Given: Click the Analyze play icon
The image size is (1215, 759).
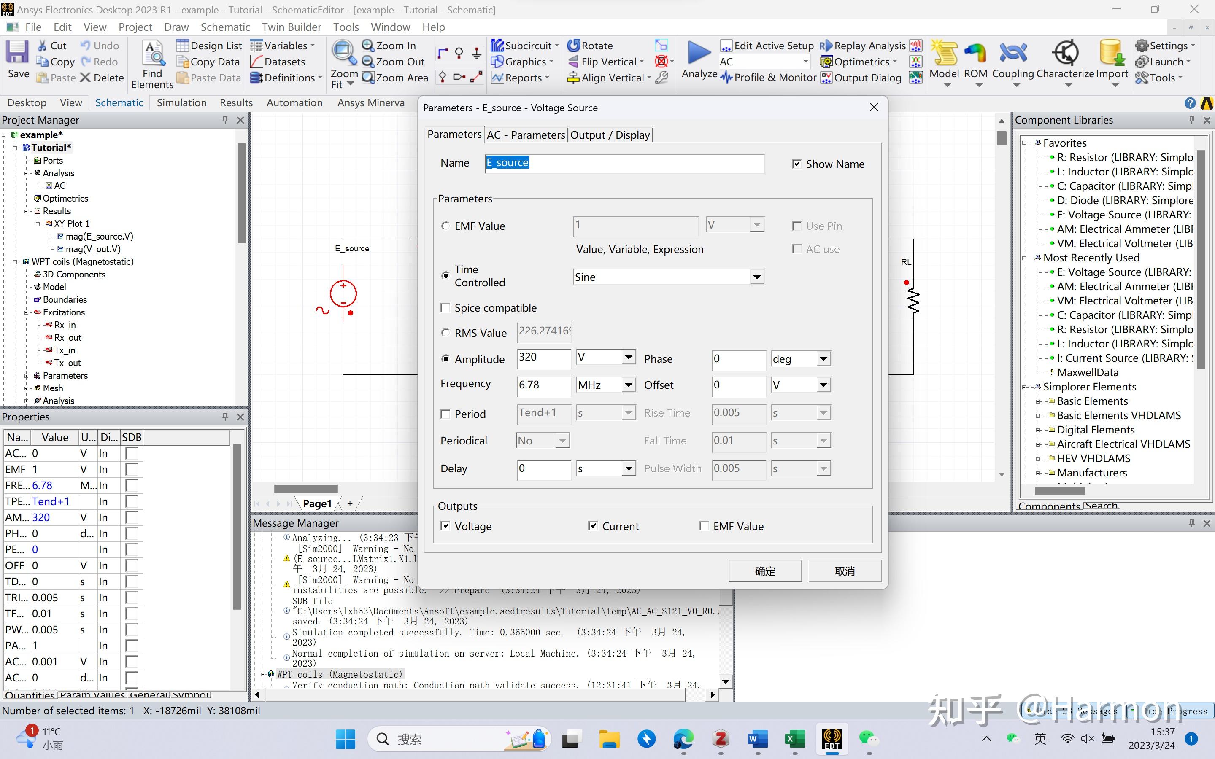Looking at the screenshot, I should point(699,53).
